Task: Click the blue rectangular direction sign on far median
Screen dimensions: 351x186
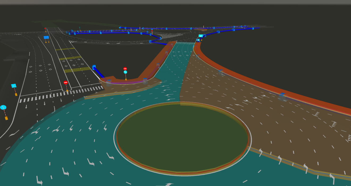Action: (x=46, y=37)
